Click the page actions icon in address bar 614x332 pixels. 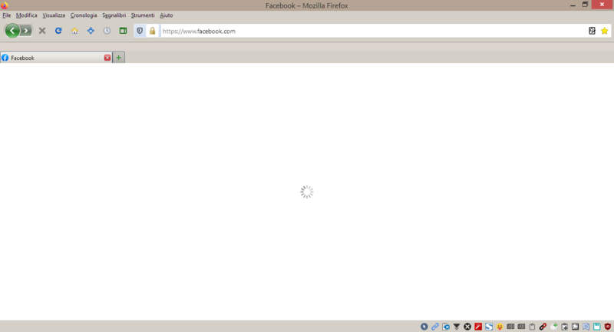592,31
